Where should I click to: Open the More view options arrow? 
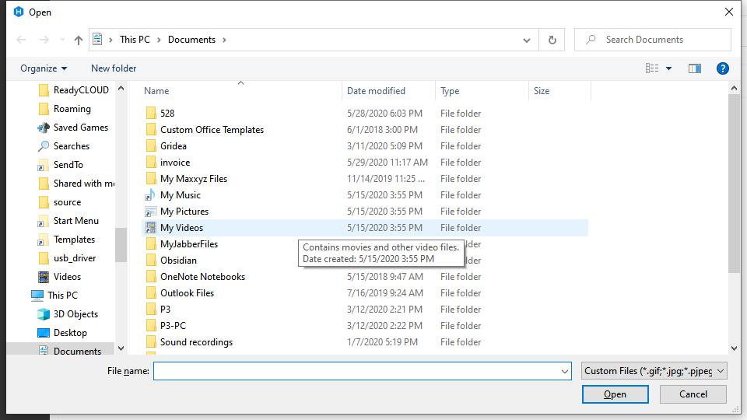tap(669, 68)
